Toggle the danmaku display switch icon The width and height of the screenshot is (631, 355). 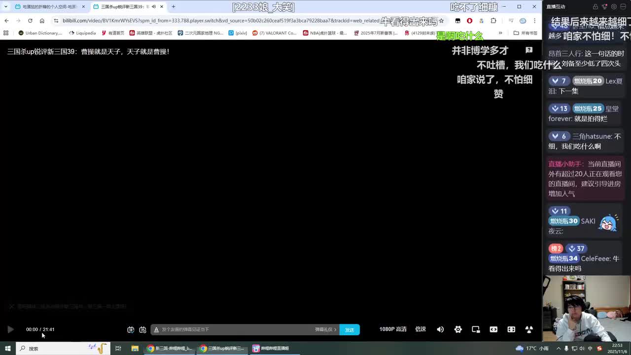131,329
